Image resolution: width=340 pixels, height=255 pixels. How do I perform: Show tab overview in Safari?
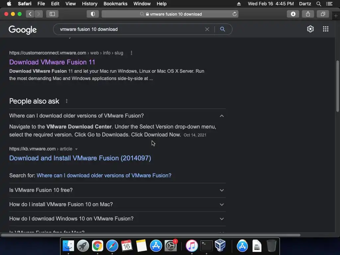click(323, 14)
